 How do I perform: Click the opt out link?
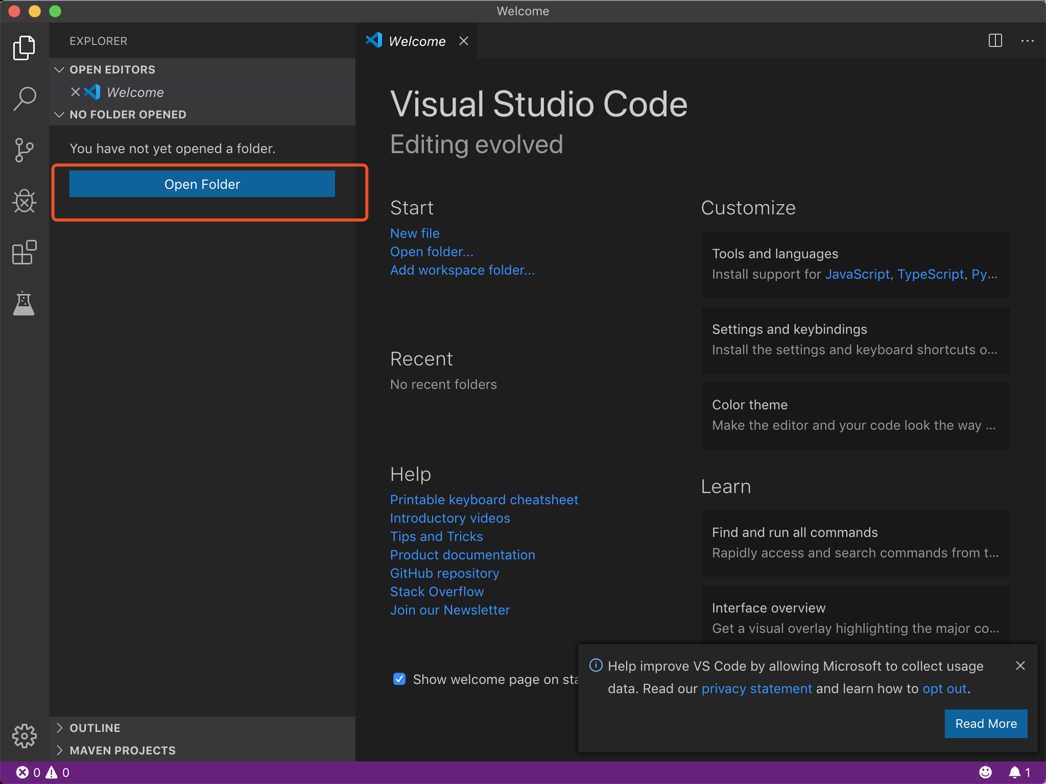pos(944,689)
